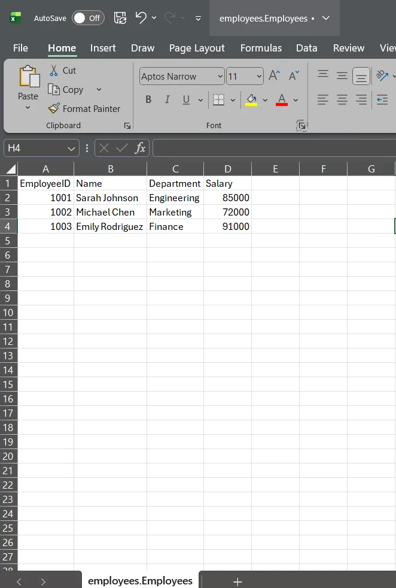Image resolution: width=396 pixels, height=588 pixels.
Task: Click the Save icon in title bar
Action: [x=120, y=18]
